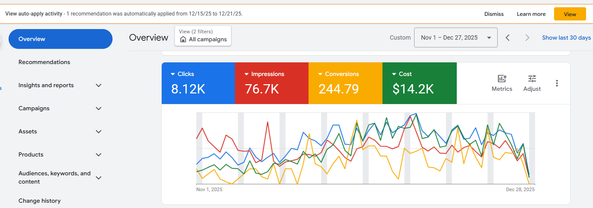Go to previous date range arrow
593x208 pixels.
pos(508,38)
